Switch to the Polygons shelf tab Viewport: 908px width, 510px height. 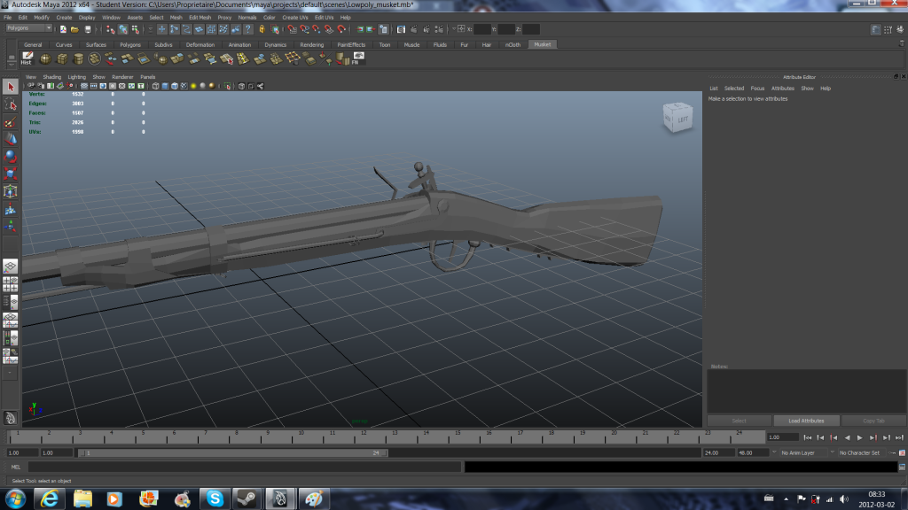tap(130, 44)
